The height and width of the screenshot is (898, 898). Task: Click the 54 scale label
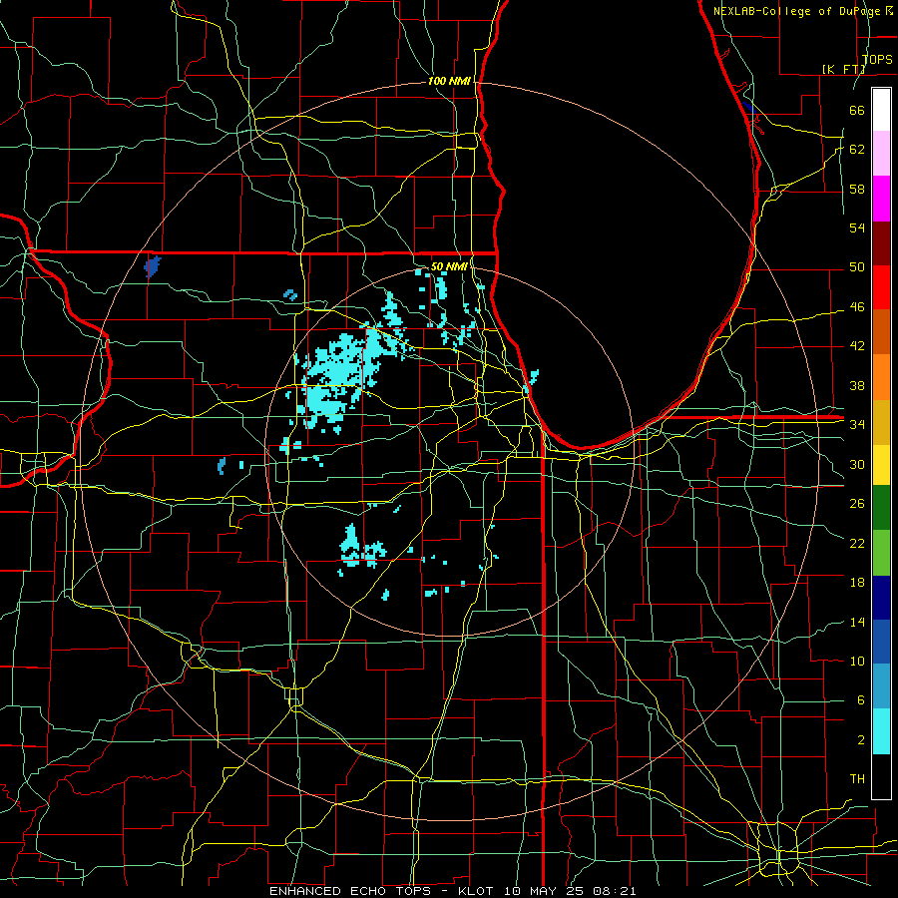[857, 227]
